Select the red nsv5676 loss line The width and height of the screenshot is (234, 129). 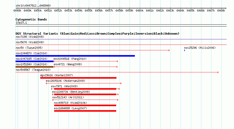[x=121, y=45]
